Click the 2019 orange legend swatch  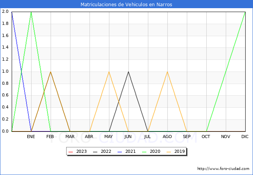pyautogui.click(x=169, y=152)
